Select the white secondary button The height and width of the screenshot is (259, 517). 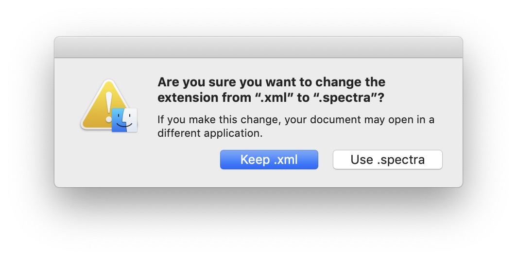(387, 160)
